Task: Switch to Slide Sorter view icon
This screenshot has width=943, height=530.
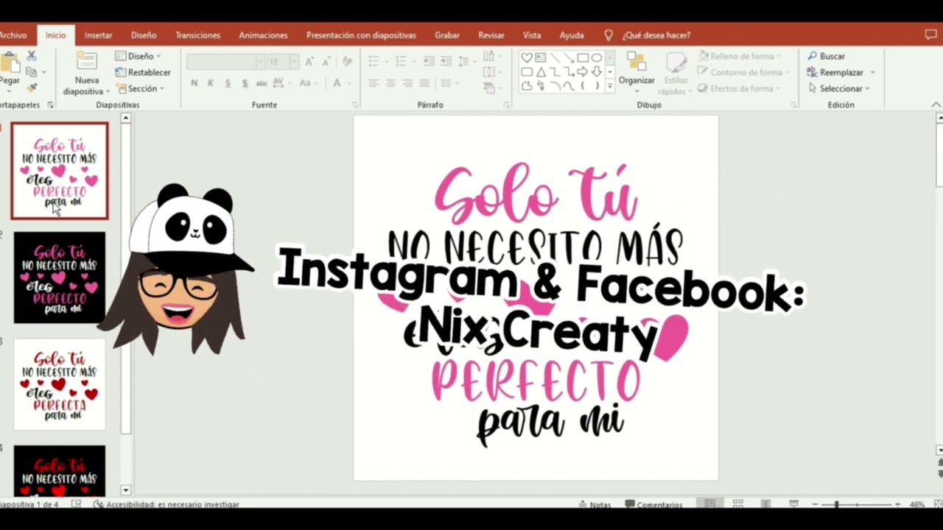Action: coord(738,504)
